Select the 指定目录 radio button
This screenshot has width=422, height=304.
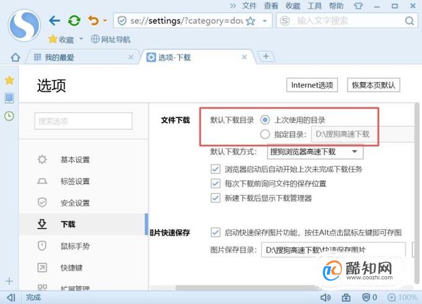click(265, 134)
